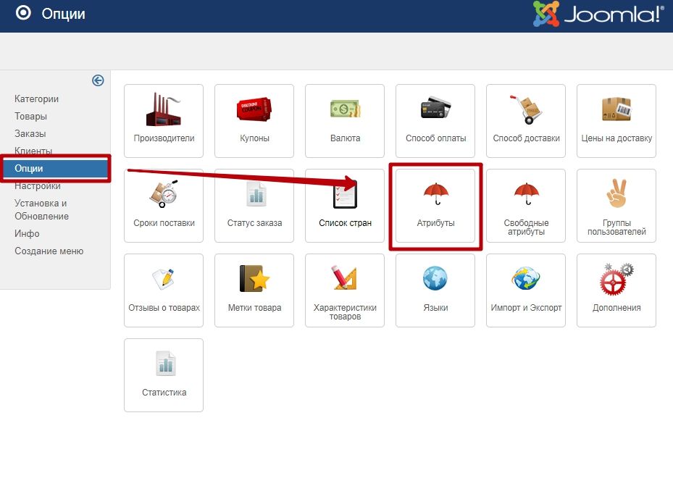Open the Характеристики товаров ruler icon
Viewport: 673px width, 502px height.
[345, 277]
